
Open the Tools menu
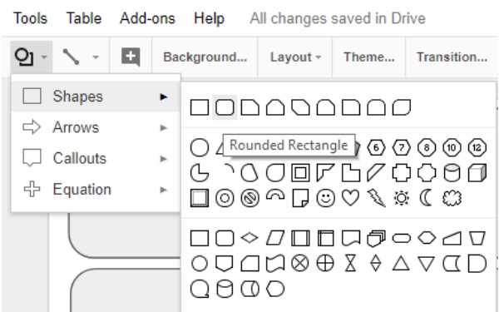[x=30, y=18]
